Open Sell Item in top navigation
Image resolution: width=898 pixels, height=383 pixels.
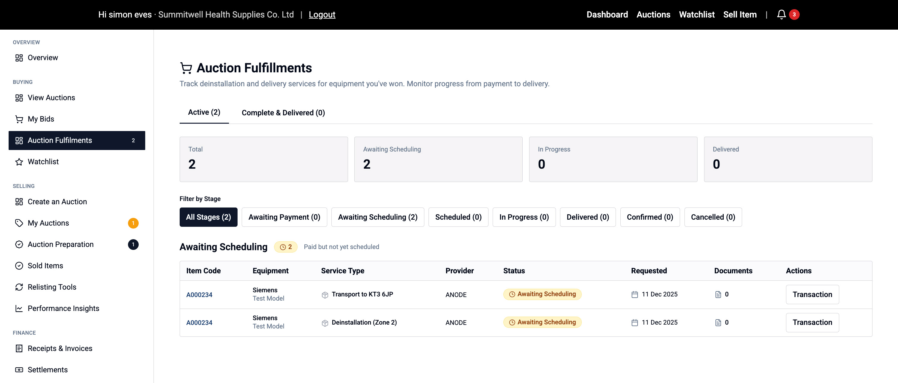[x=739, y=15]
